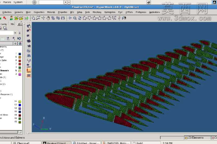Open the Properties menu
217x144 pixels.
(x=63, y=12)
